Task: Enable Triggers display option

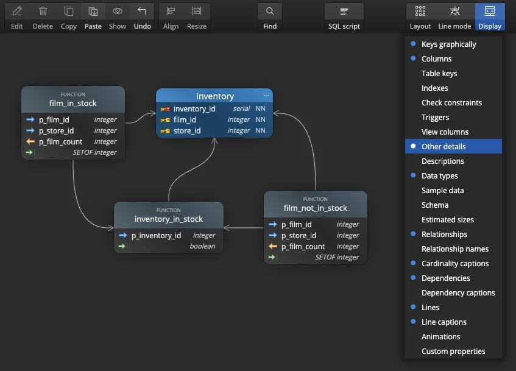Action: [x=453, y=117]
